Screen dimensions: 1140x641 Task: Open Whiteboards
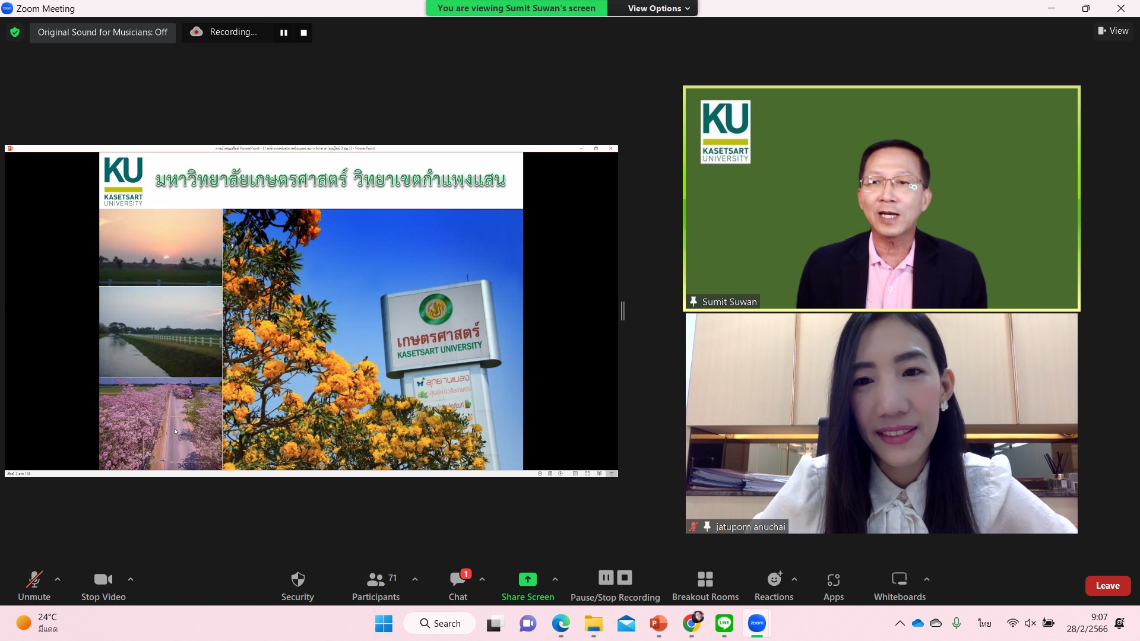coord(899,585)
